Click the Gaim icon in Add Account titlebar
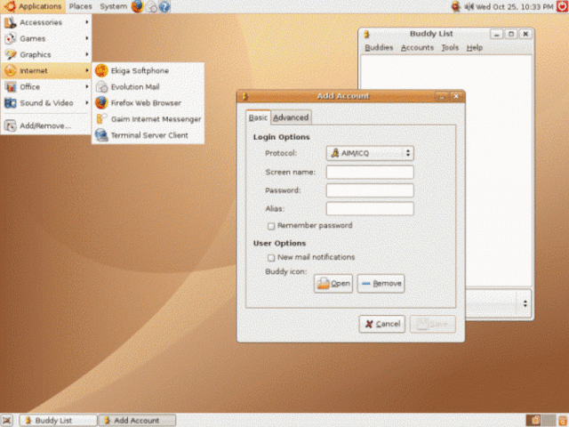This screenshot has height=427, width=569. pos(244,96)
